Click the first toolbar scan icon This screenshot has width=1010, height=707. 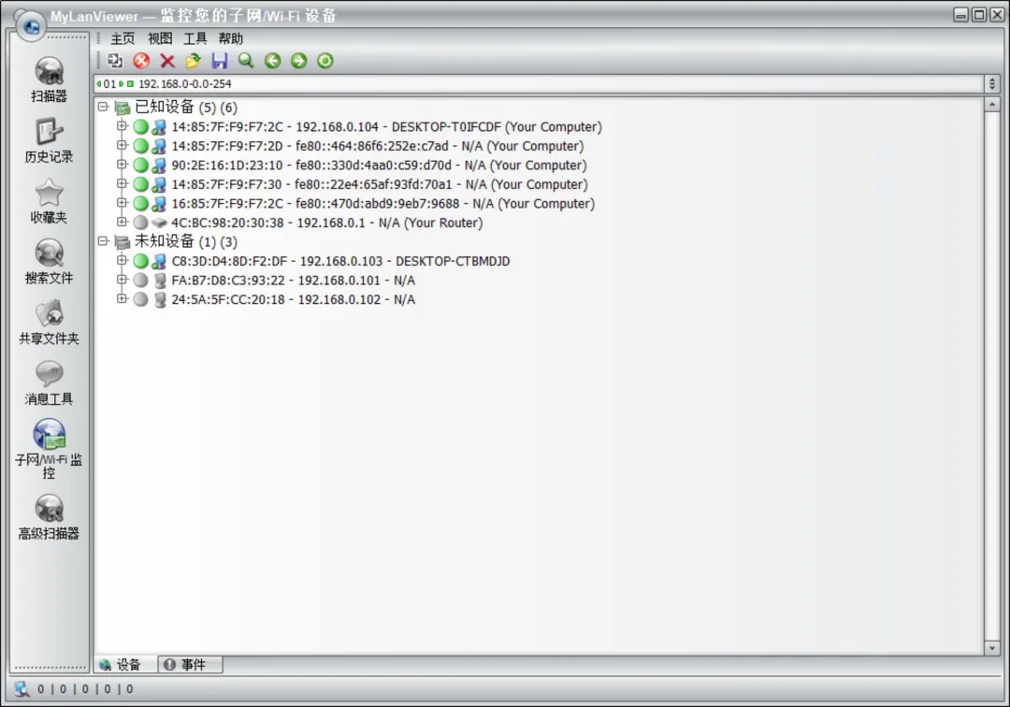click(x=115, y=61)
